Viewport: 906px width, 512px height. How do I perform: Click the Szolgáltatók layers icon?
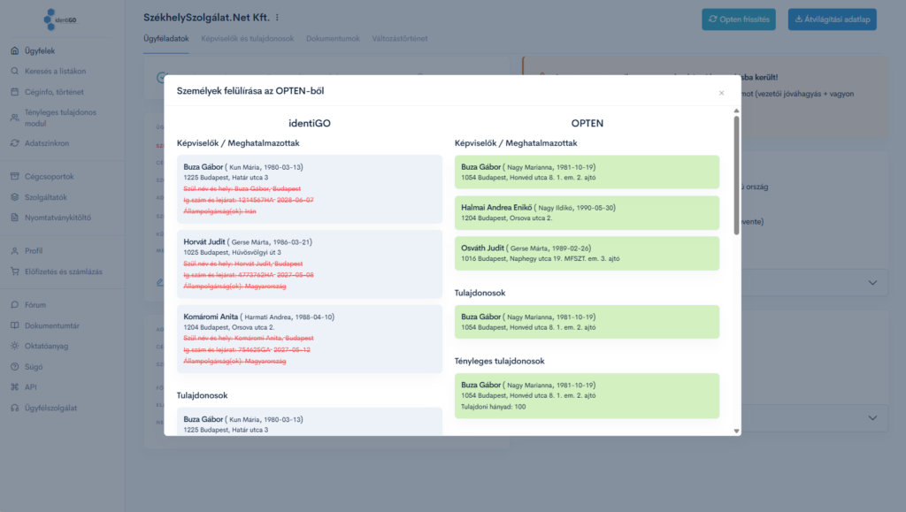(14, 197)
